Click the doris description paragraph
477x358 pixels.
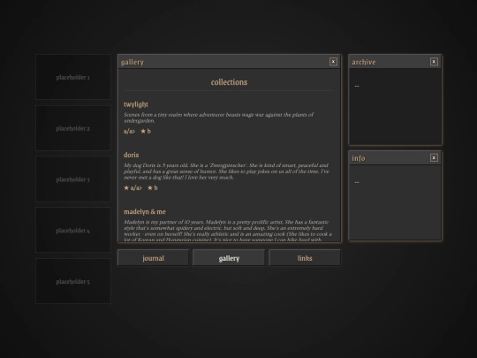226,171
